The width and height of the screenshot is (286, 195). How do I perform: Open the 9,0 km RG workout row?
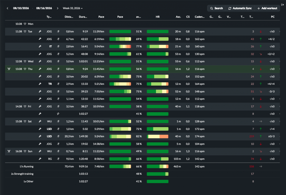pyautogui.click(x=142, y=159)
